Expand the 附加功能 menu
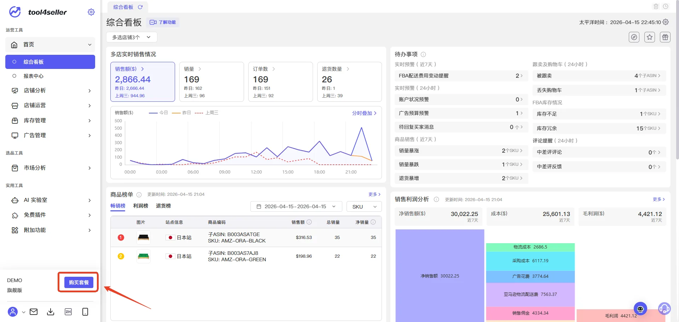 (x=50, y=230)
